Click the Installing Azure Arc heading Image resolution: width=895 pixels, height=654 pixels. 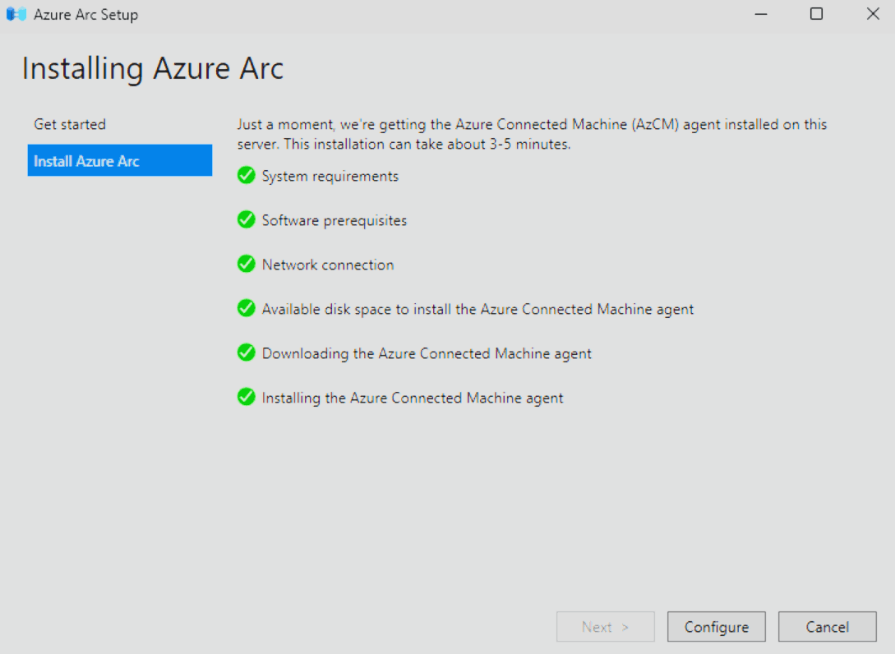152,69
